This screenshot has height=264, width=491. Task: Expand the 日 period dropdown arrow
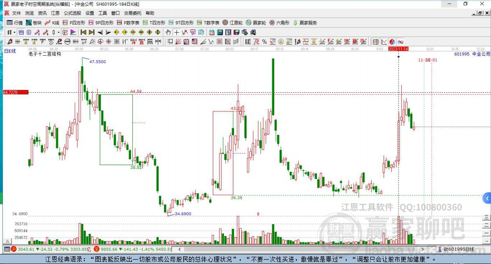click(14, 32)
